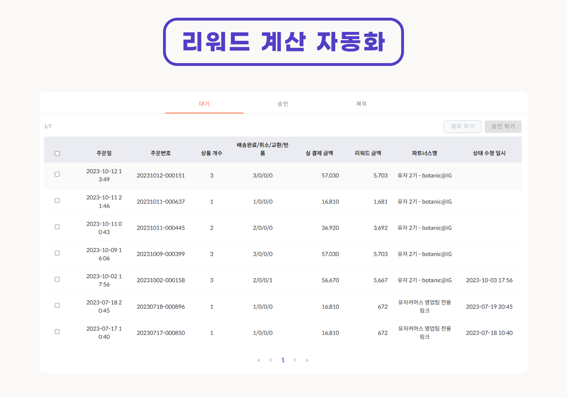
Task: Go to the first page using « icon
Action: [258, 360]
